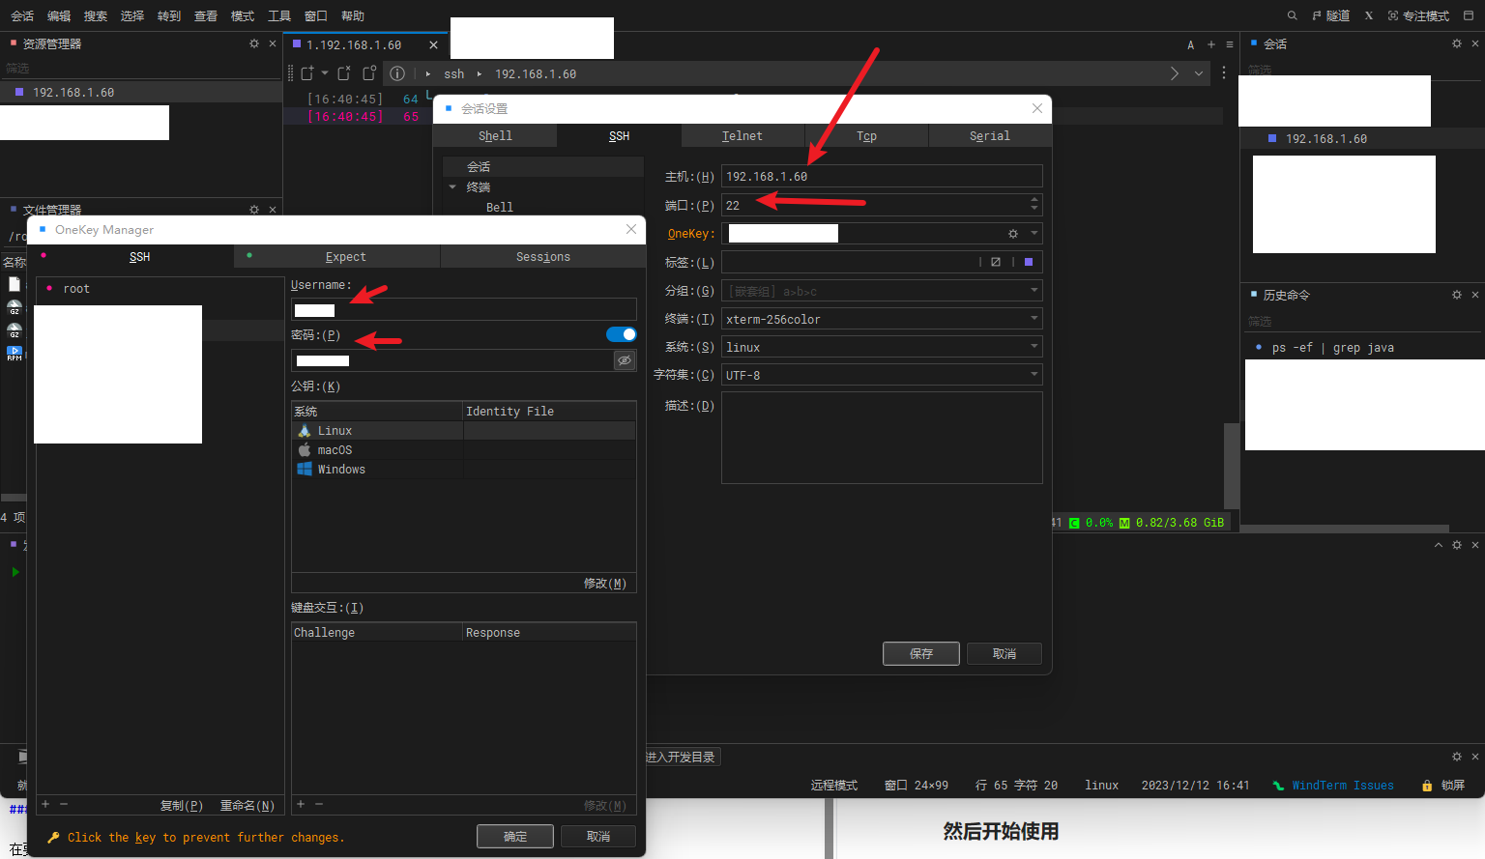The image size is (1485, 859).
Task: Click the duplicate-session icon in tab toolbar
Action: 369,73
